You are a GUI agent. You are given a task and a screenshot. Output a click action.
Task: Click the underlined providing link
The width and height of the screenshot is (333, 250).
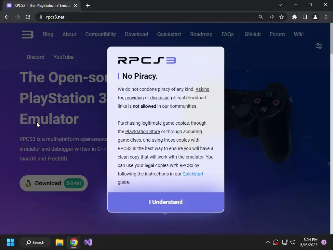[x=134, y=98]
